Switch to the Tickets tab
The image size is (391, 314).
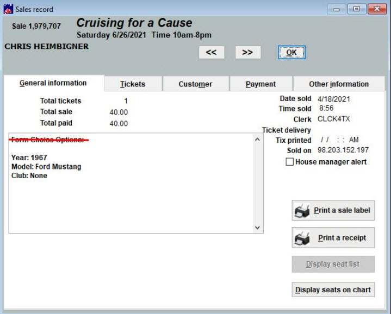click(x=133, y=84)
